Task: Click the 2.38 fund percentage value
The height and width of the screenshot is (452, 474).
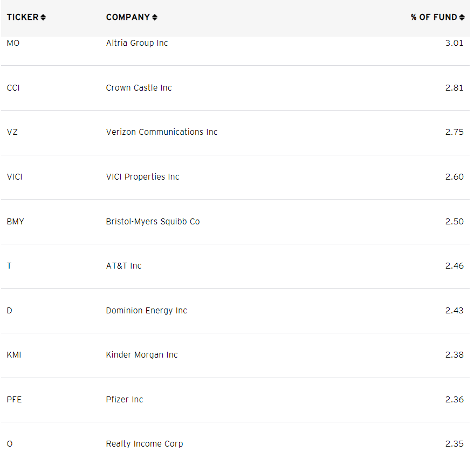Action: [x=455, y=355]
